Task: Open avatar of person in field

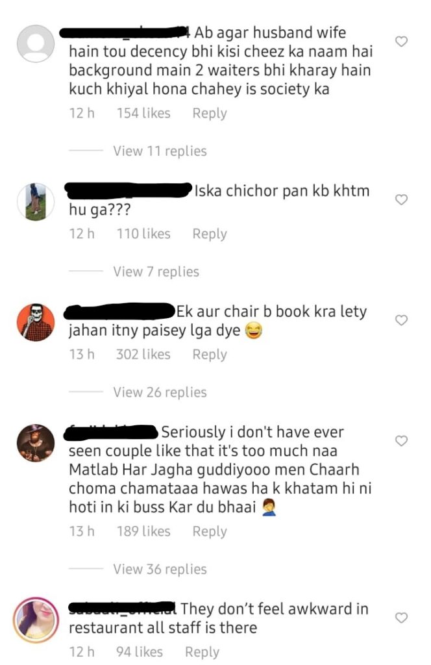Action: (x=36, y=202)
